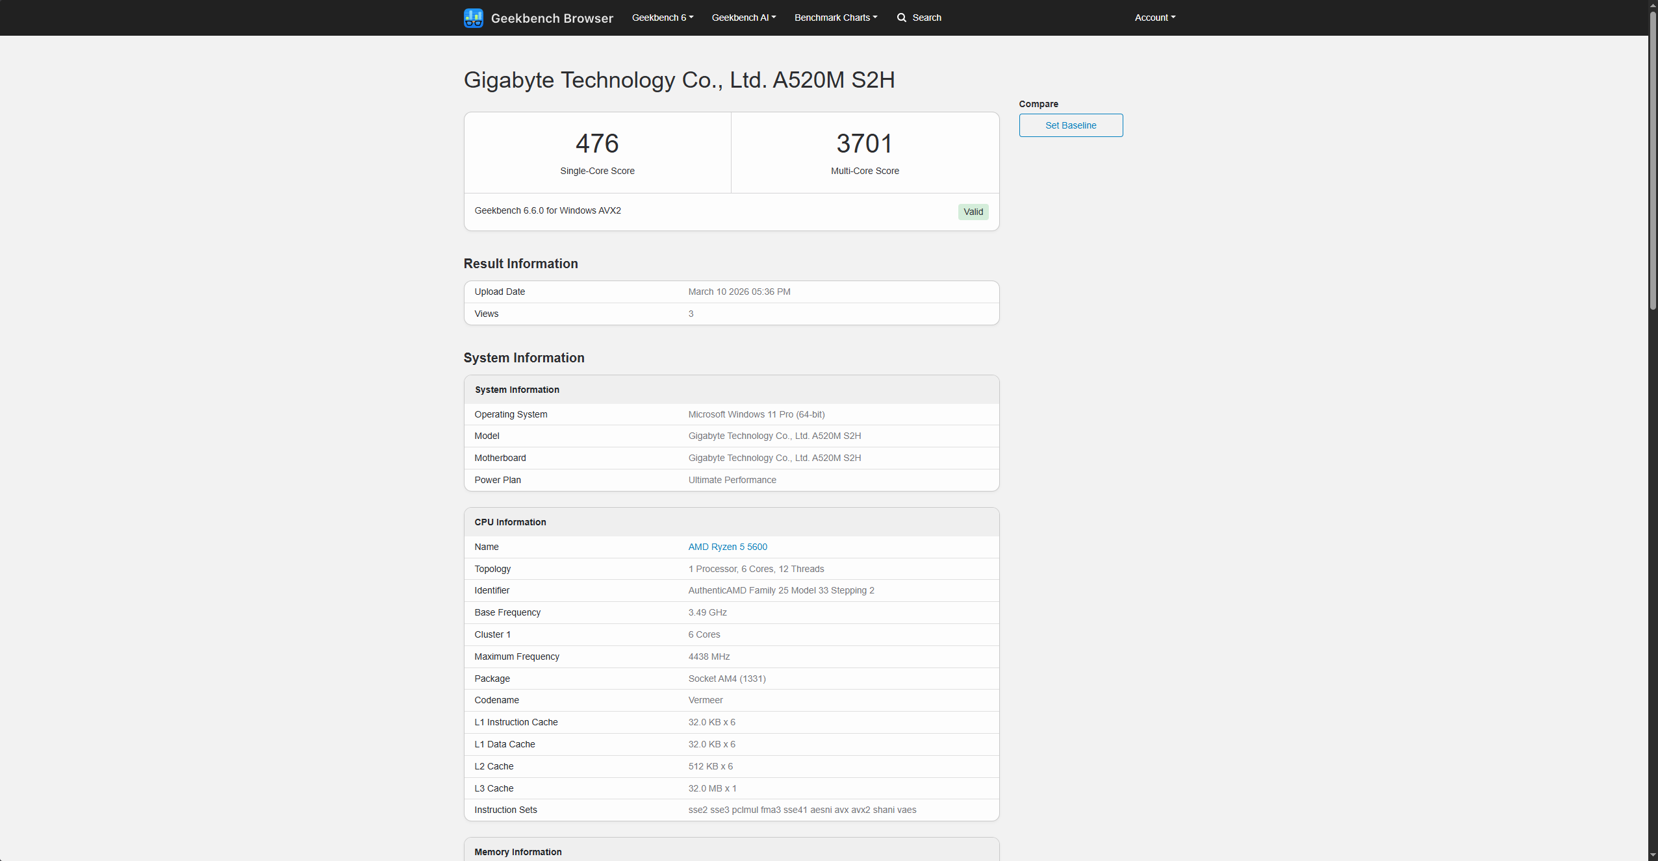Image resolution: width=1658 pixels, height=861 pixels.
Task: Click the System Information table header
Action: pos(517,390)
